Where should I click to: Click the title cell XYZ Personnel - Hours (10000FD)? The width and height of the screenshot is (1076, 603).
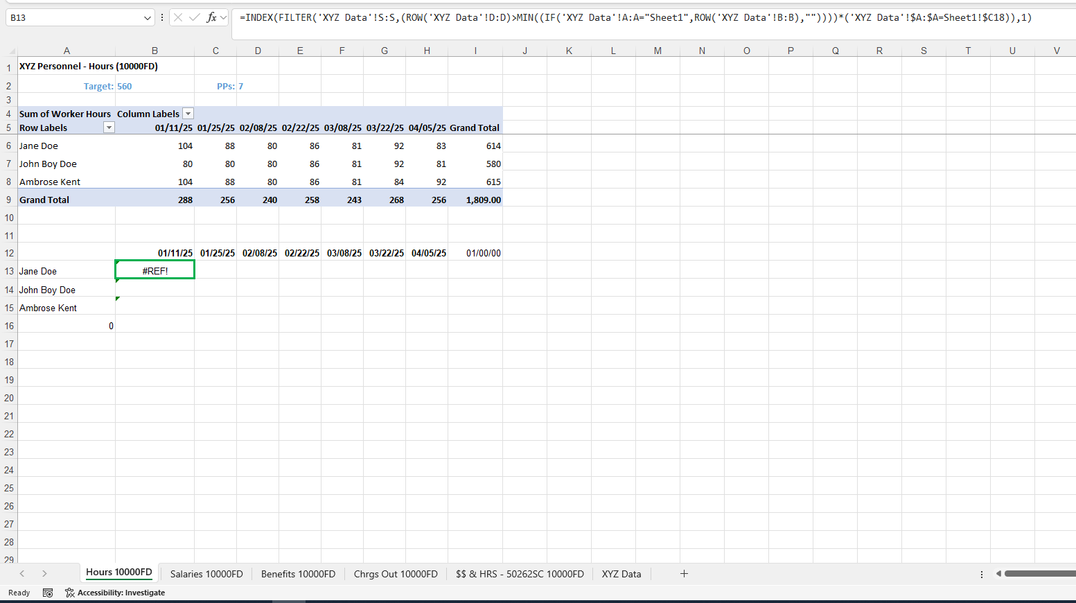point(89,67)
